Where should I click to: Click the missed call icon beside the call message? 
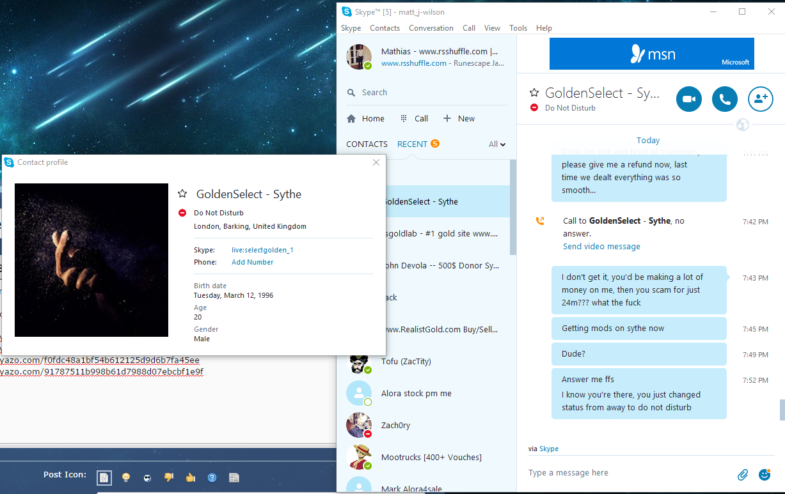(x=540, y=221)
